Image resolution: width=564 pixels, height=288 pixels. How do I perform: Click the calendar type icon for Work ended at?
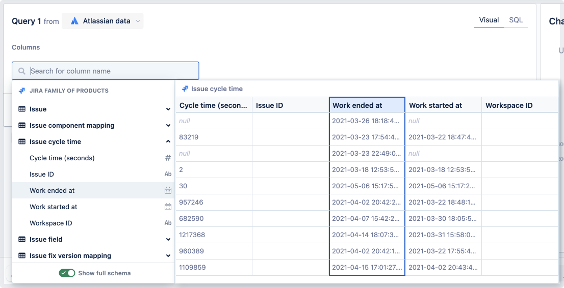coord(168,191)
